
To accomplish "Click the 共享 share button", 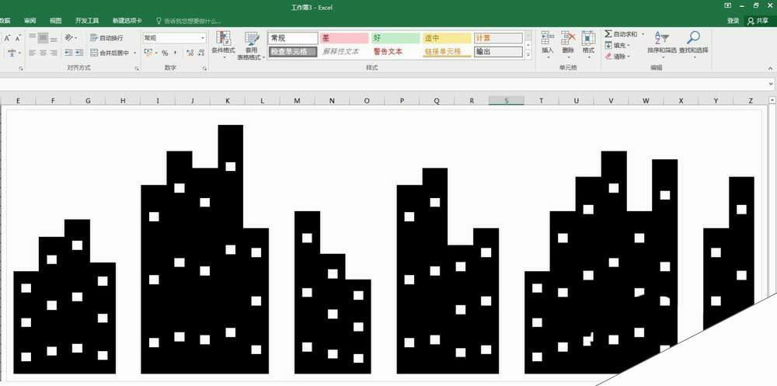I will [758, 21].
